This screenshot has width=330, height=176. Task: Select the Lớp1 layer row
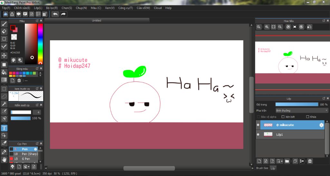(x=290, y=134)
